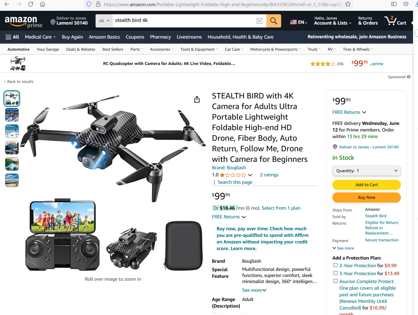This screenshot has width=418, height=315.
Task: Select the second product thumbnail image
Action: (12, 115)
